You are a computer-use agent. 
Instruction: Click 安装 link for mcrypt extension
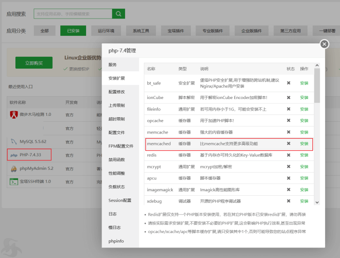coord(304,167)
